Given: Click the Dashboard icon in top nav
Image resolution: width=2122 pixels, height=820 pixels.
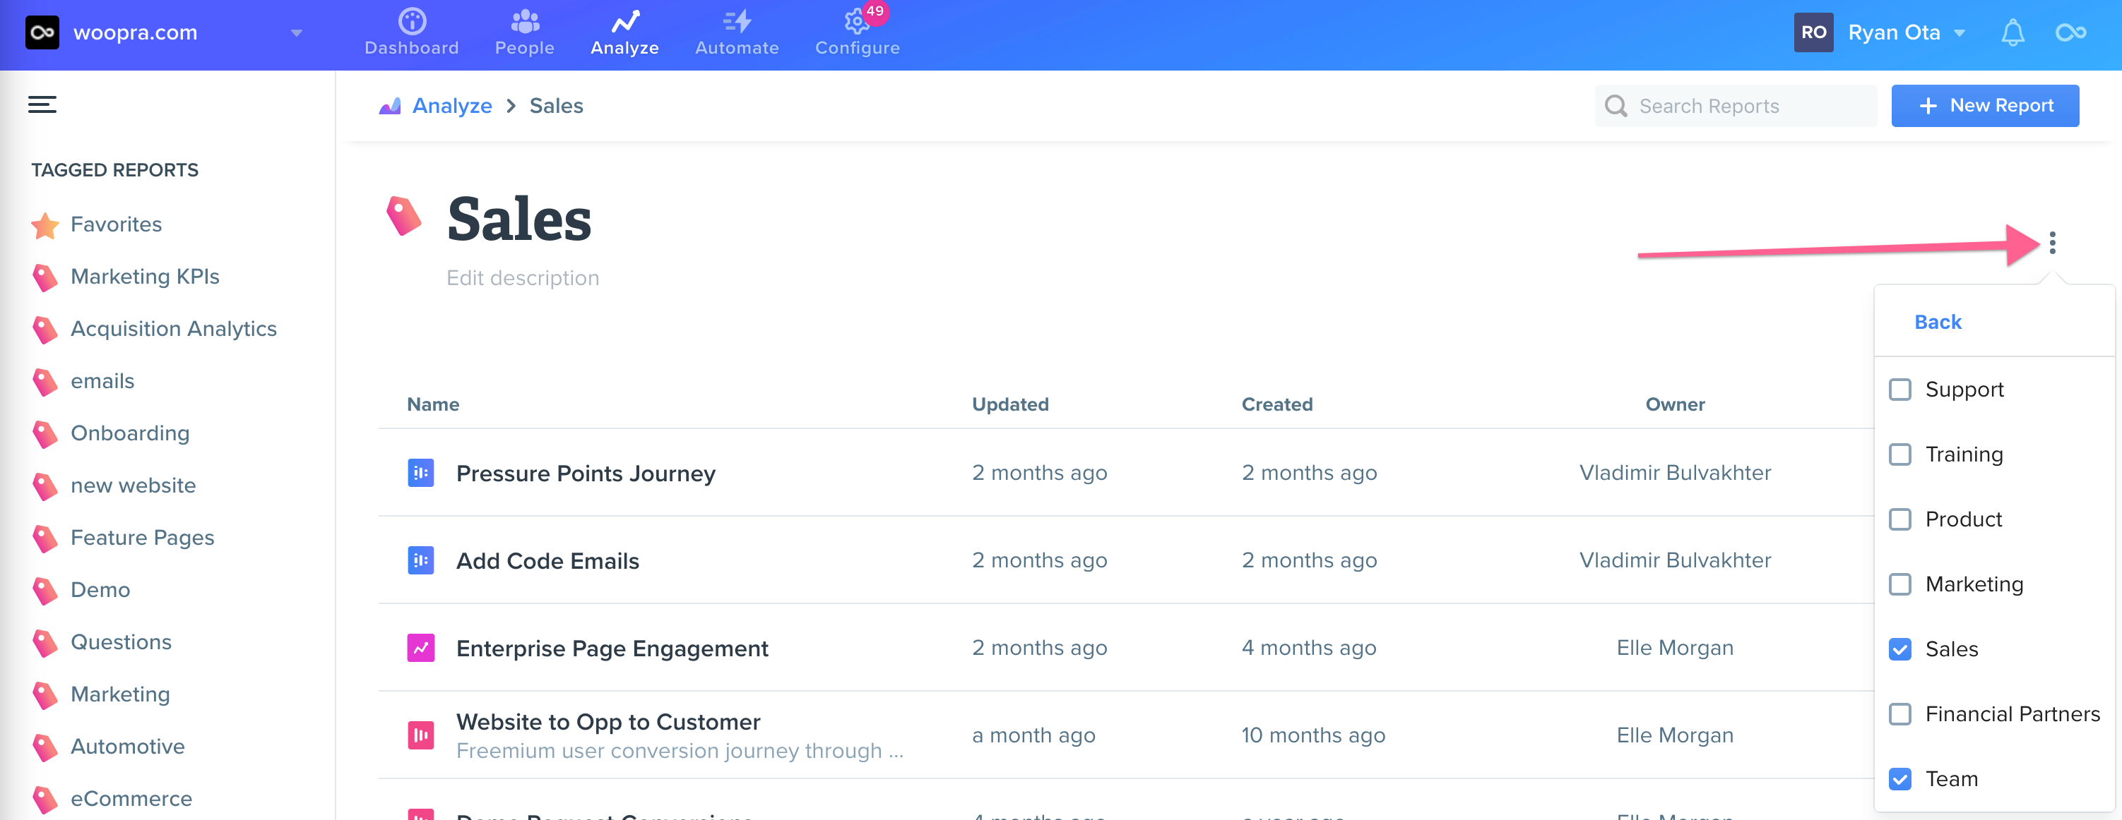Looking at the screenshot, I should point(412,21).
